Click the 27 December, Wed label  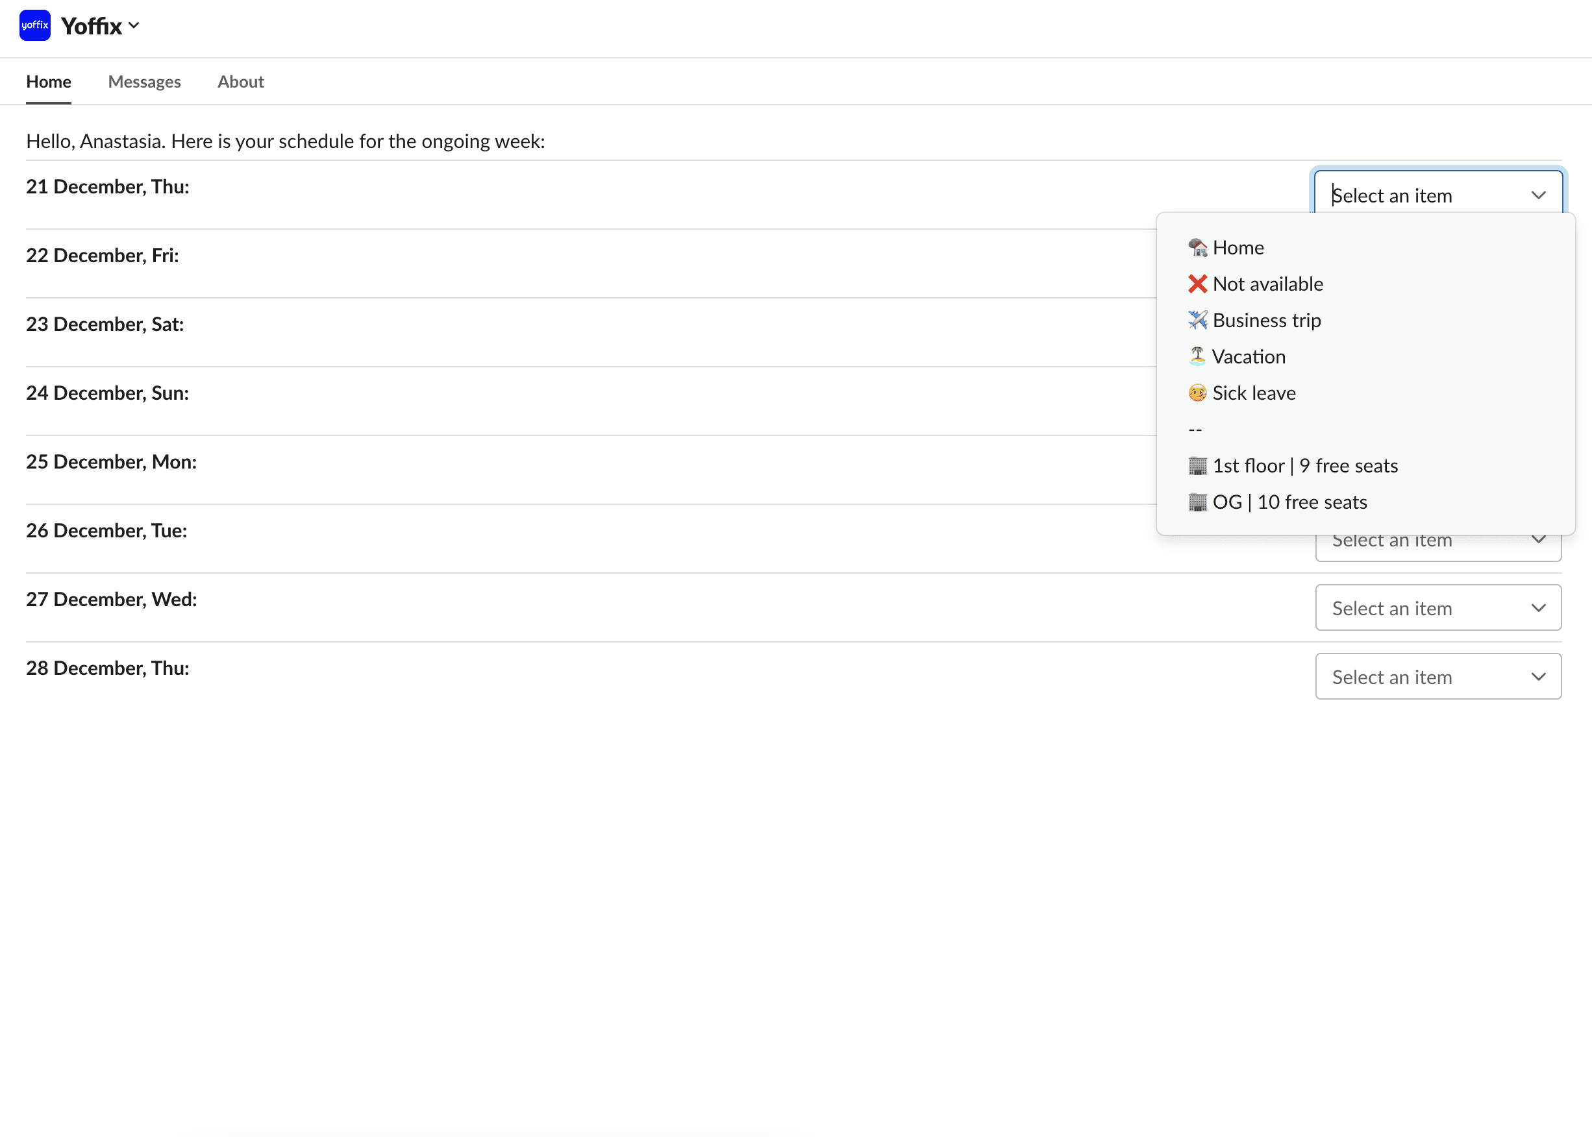(x=112, y=599)
